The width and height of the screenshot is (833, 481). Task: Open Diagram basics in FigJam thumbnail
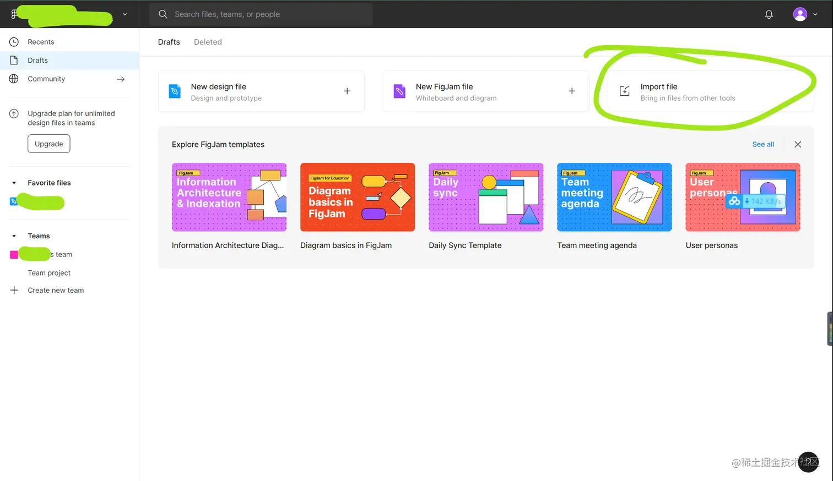pyautogui.click(x=358, y=197)
